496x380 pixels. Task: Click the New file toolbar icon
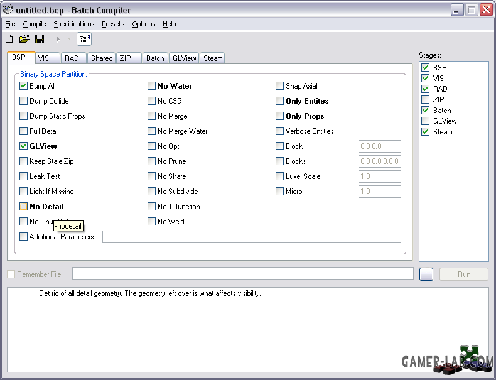tap(9, 39)
